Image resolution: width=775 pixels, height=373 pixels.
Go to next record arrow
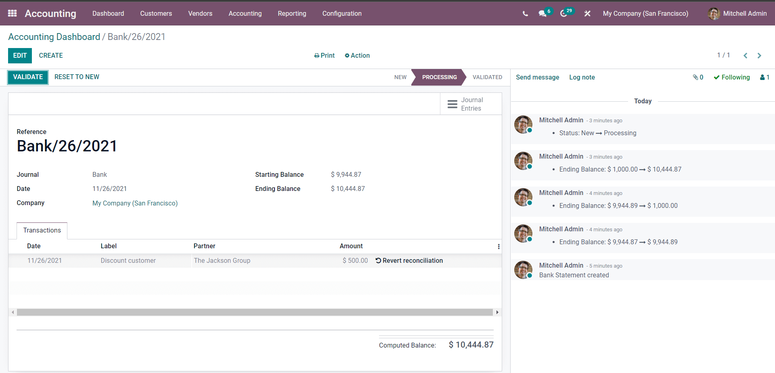tap(759, 56)
